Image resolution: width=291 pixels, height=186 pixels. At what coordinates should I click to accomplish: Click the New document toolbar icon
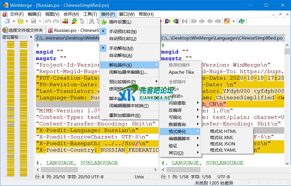tap(7, 21)
